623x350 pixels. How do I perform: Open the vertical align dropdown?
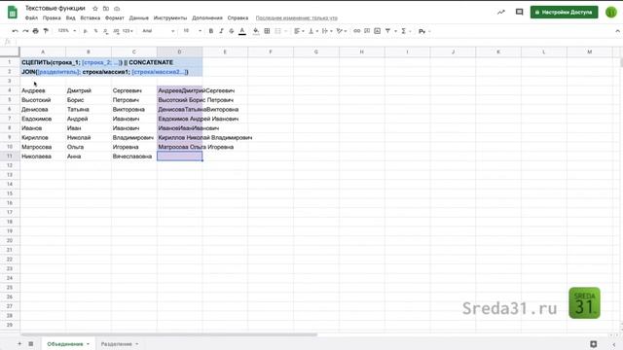(313, 31)
